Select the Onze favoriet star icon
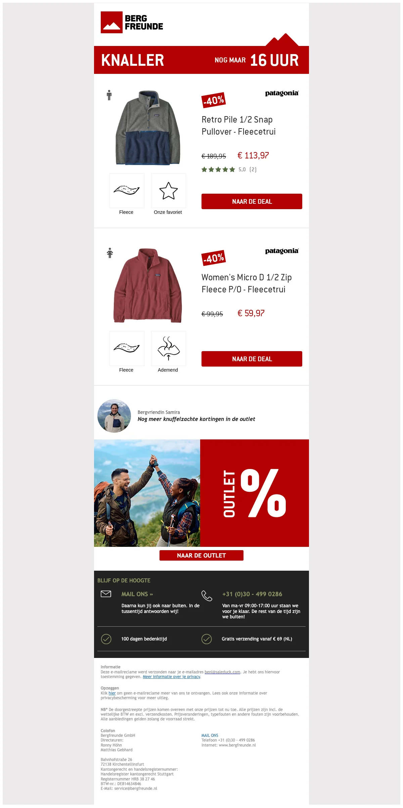This screenshot has height=808, width=403. tap(169, 191)
